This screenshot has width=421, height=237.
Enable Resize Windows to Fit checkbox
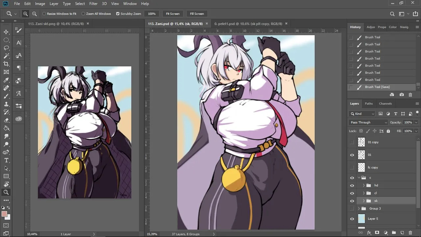click(44, 14)
